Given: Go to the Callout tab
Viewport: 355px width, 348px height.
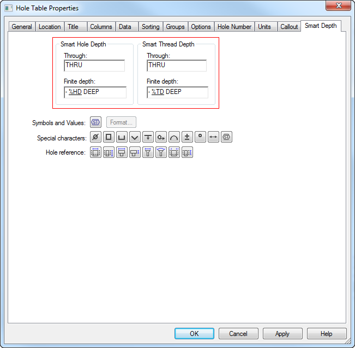Looking at the screenshot, I should click(x=289, y=27).
